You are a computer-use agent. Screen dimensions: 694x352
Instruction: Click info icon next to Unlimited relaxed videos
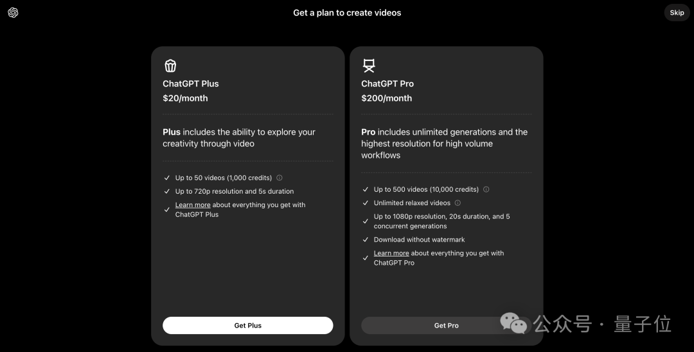(x=458, y=203)
